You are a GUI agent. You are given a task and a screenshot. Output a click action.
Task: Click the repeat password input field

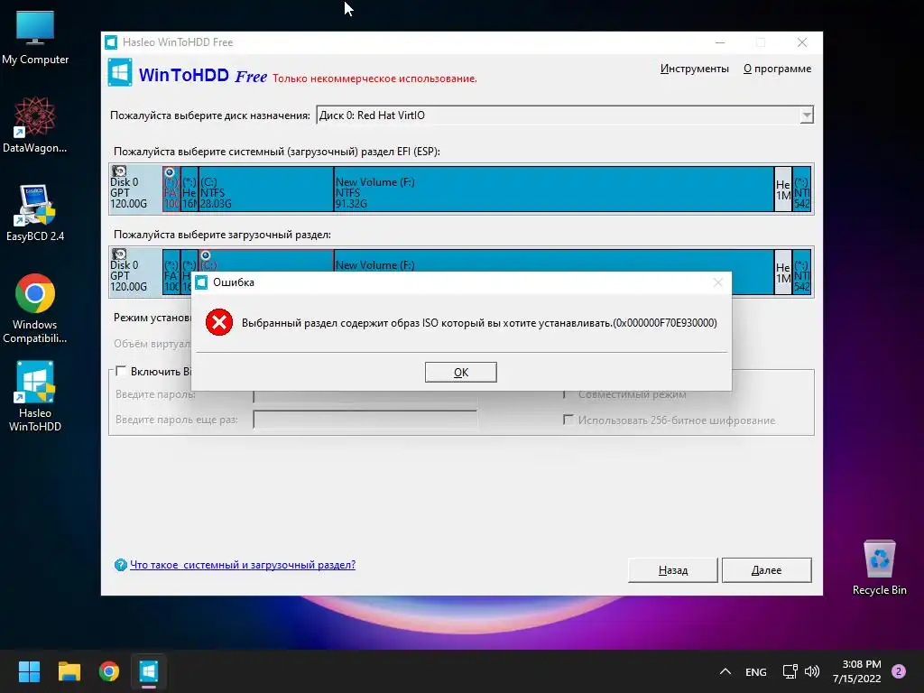click(365, 420)
